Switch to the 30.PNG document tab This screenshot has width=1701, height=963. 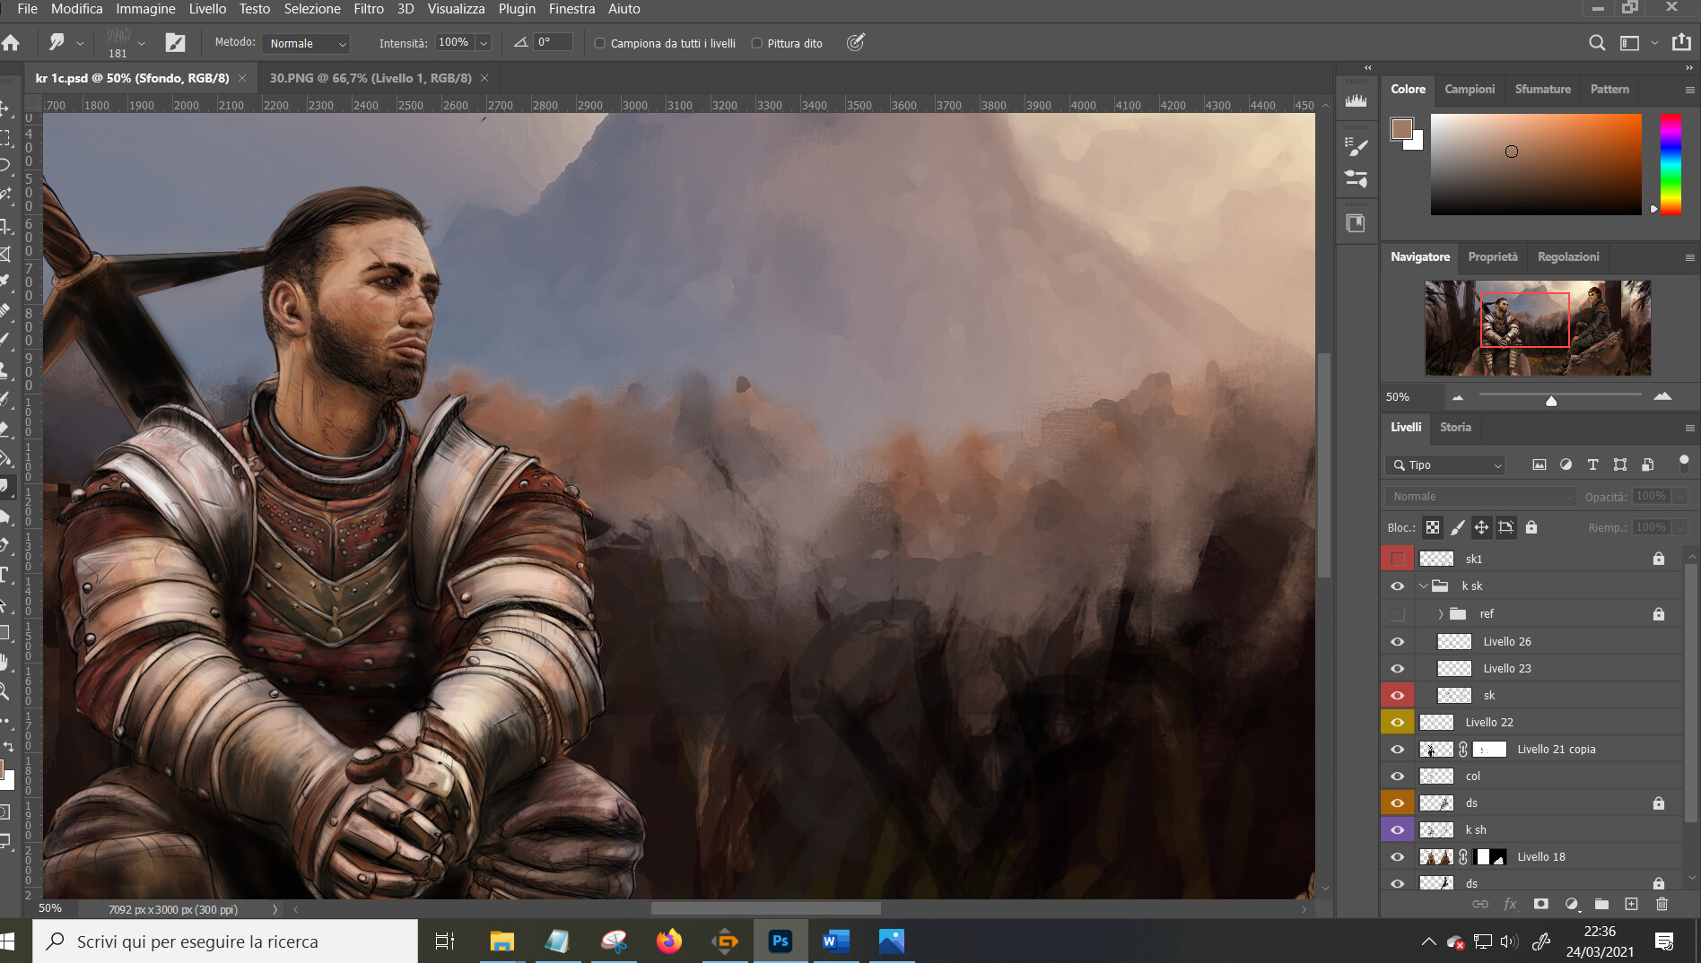point(371,78)
